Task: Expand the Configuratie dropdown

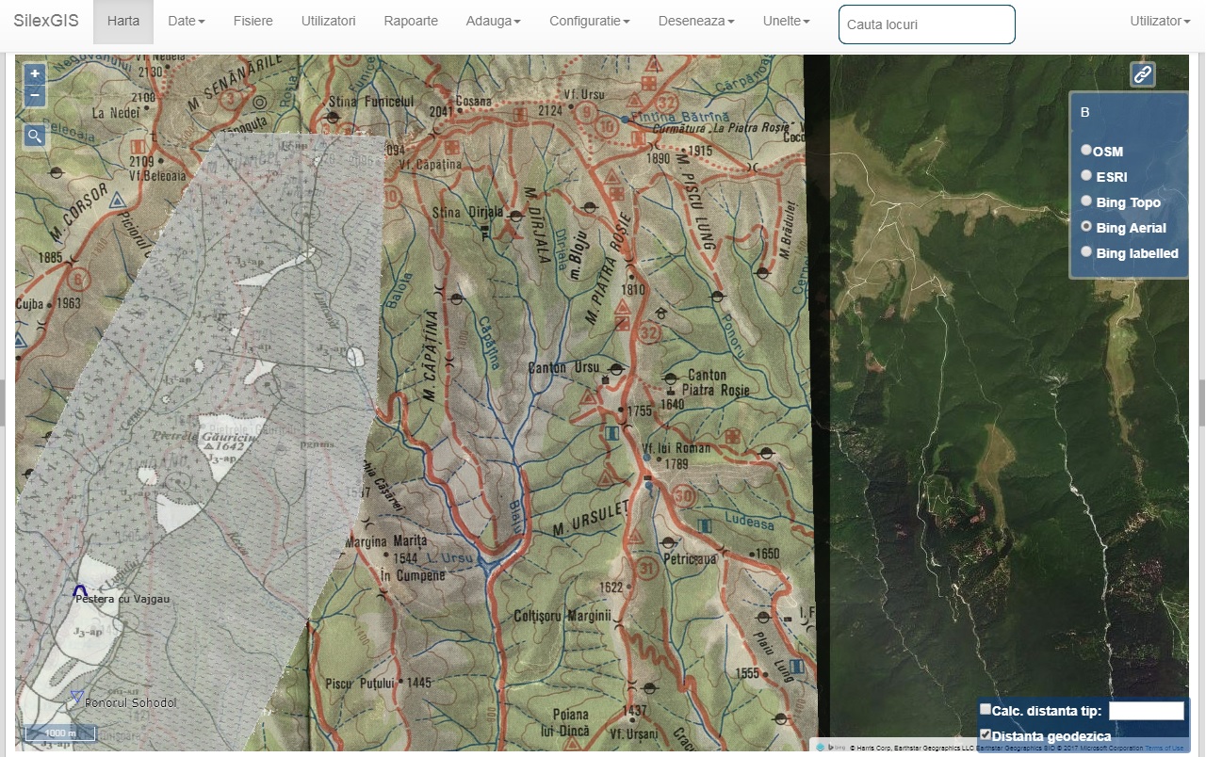Action: (589, 21)
